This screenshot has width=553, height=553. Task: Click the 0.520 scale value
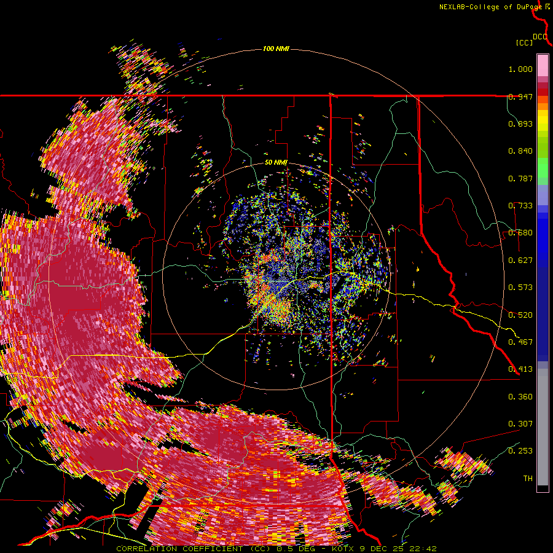(520, 315)
